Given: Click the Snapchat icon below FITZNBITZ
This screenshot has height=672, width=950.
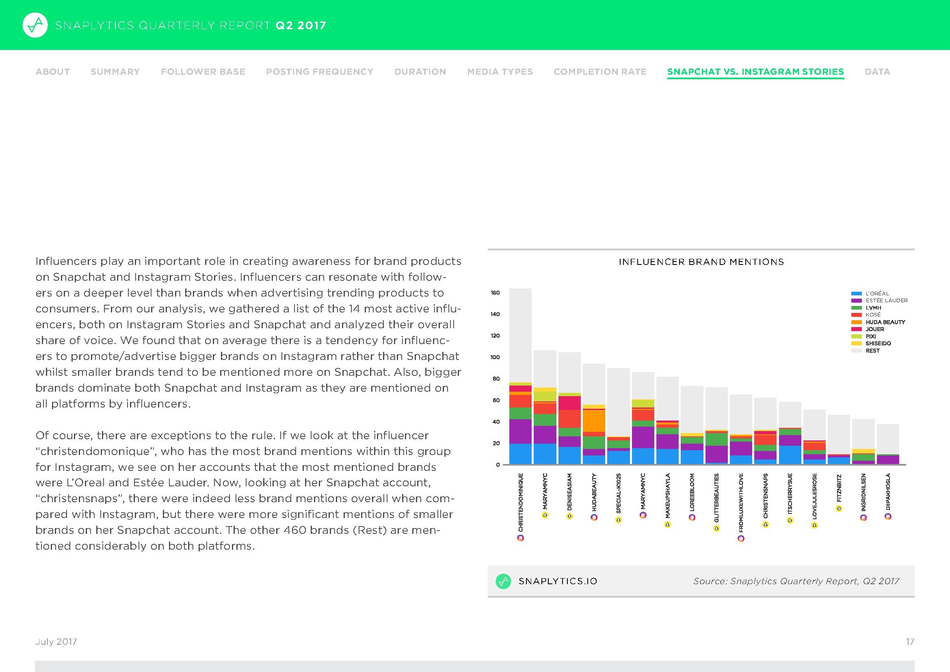Looking at the screenshot, I should (839, 509).
